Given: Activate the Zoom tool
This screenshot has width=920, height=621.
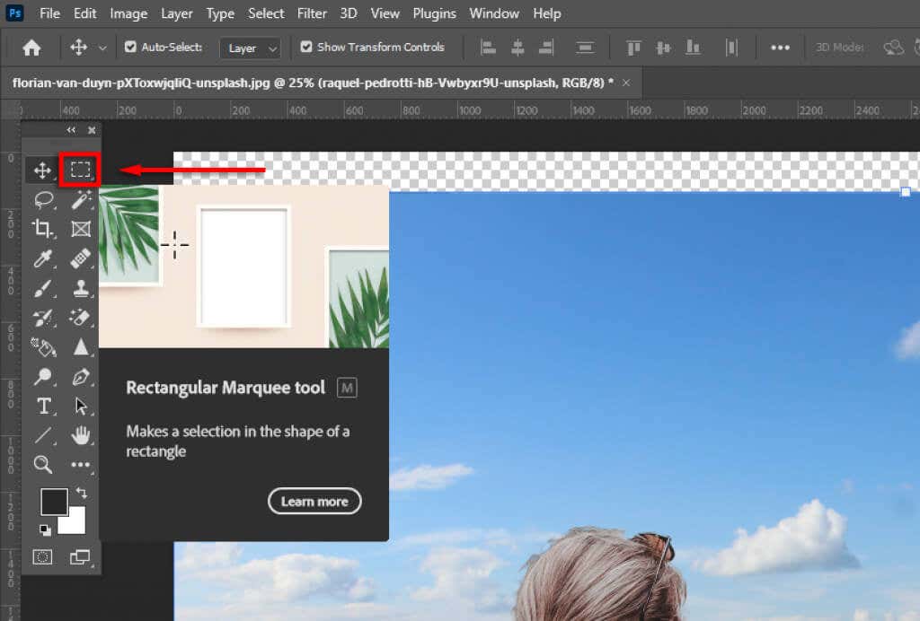Looking at the screenshot, I should click(x=43, y=465).
